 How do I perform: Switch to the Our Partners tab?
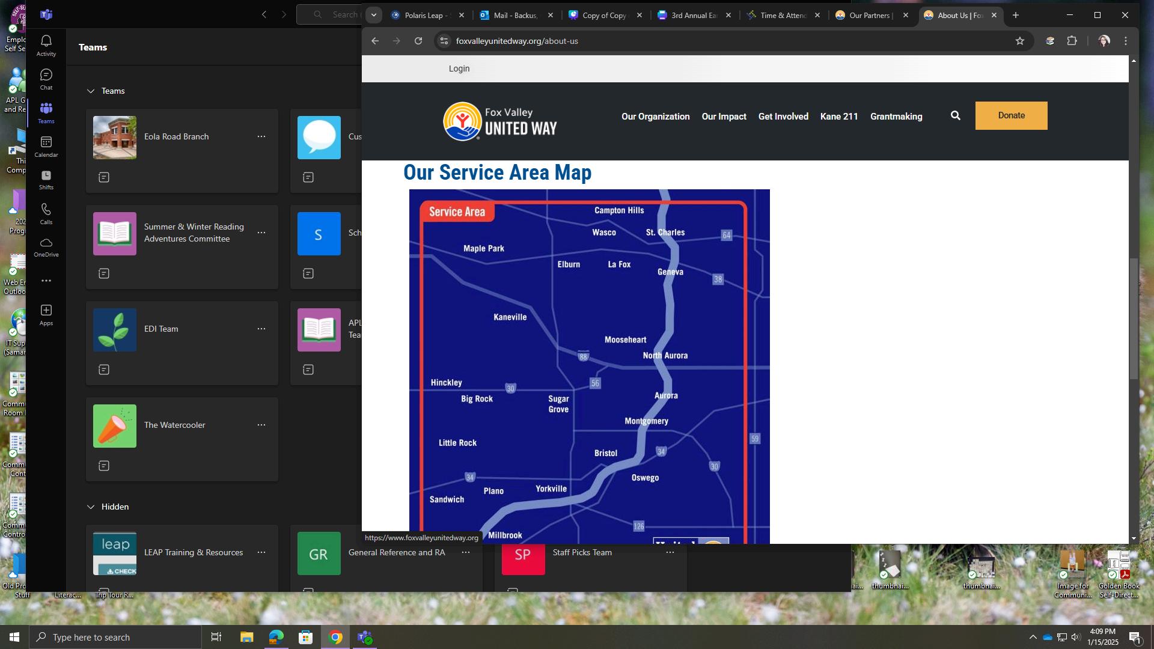pyautogui.click(x=870, y=16)
